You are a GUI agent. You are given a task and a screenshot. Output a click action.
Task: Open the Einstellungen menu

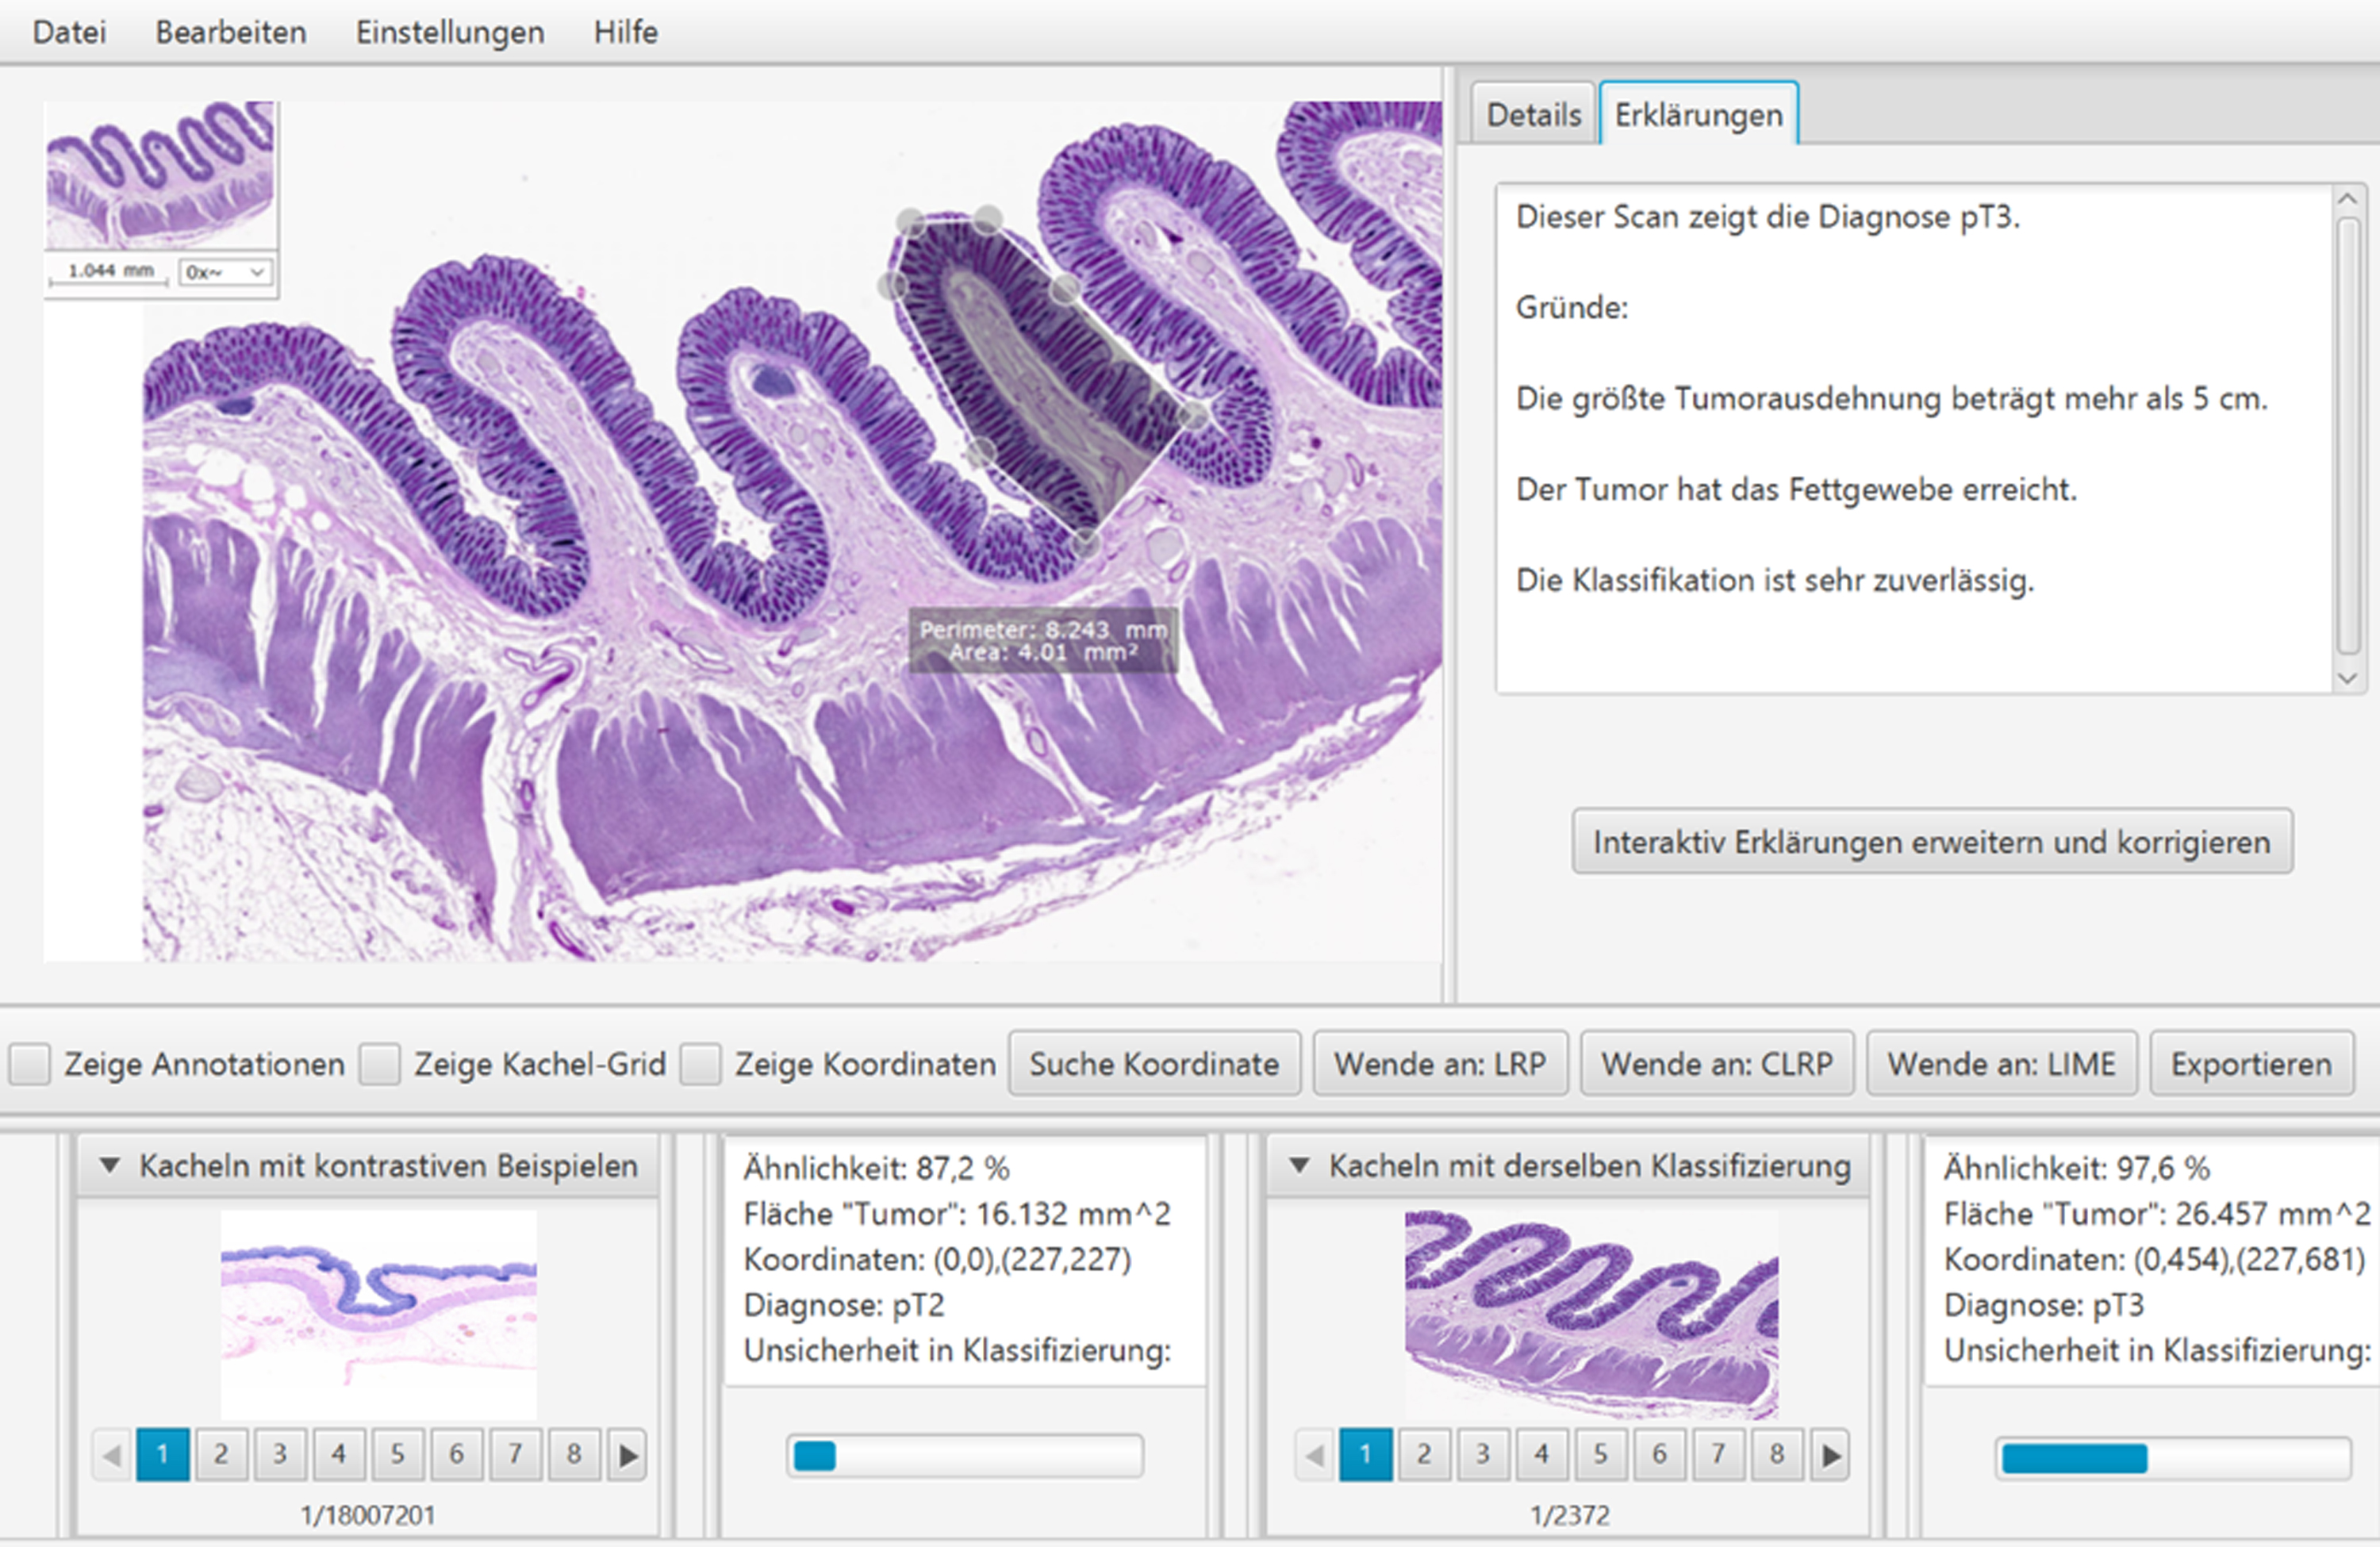tap(450, 32)
